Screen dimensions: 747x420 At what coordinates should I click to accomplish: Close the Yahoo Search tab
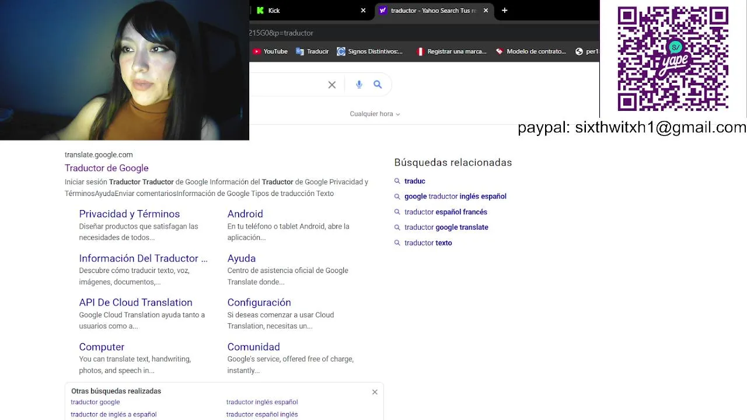pyautogui.click(x=486, y=10)
